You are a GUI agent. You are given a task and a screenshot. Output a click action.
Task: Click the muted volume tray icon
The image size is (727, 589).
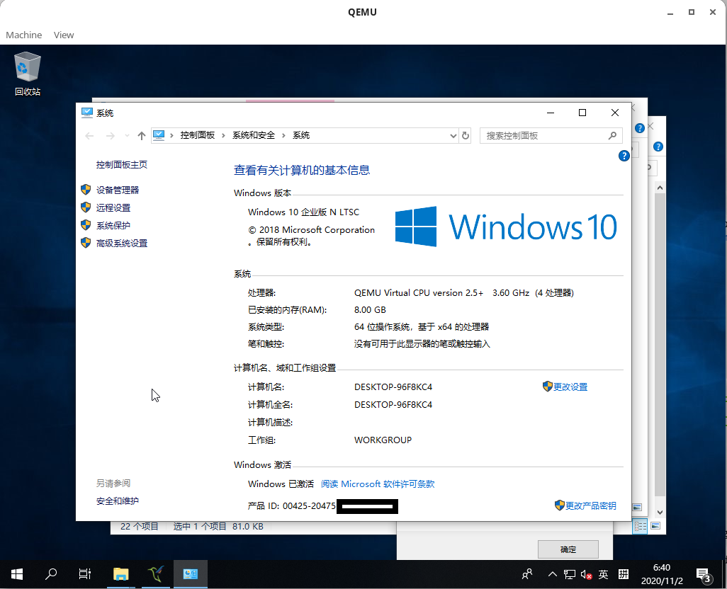point(586,575)
